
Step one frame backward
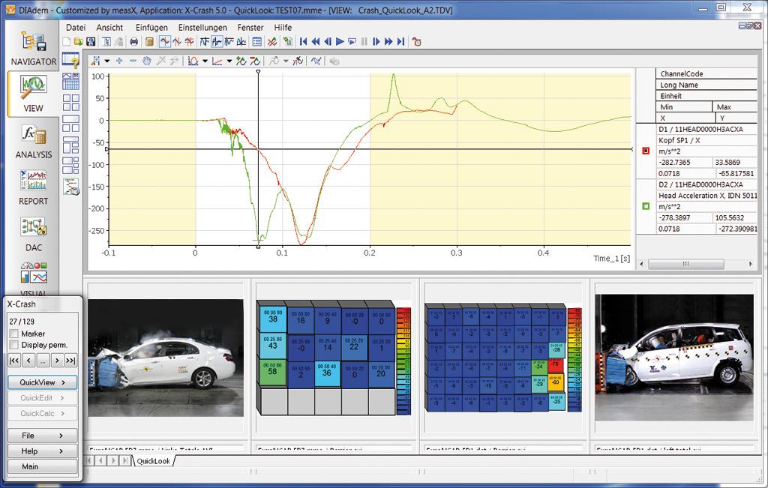(x=328, y=42)
